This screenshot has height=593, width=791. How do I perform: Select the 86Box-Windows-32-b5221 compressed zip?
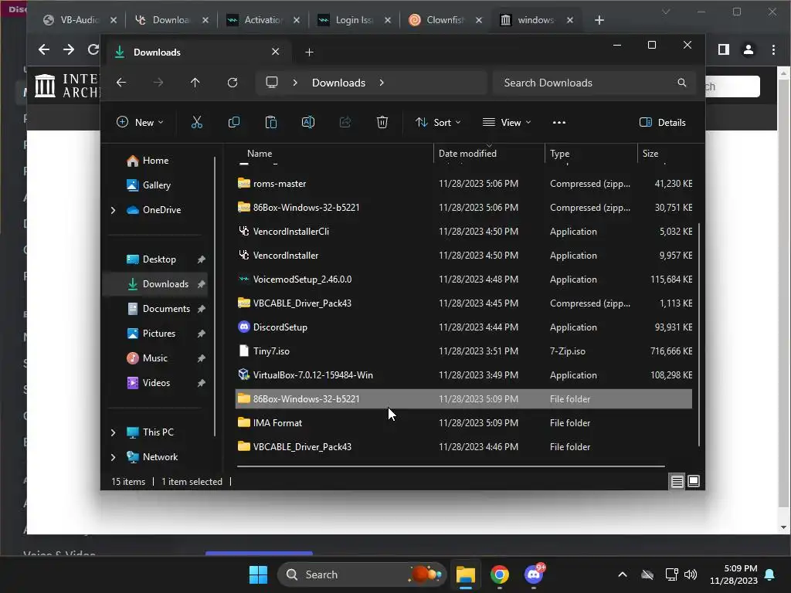point(463,208)
